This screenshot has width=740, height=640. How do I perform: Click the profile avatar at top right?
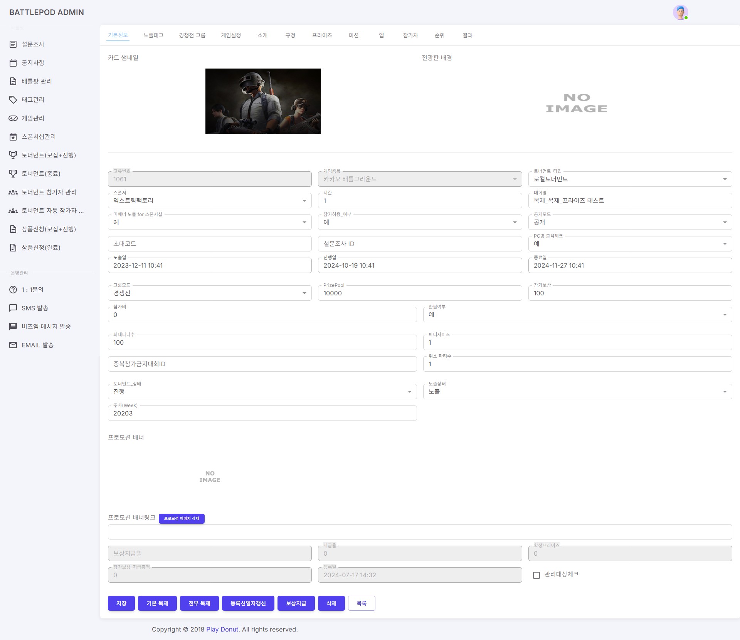[681, 12]
